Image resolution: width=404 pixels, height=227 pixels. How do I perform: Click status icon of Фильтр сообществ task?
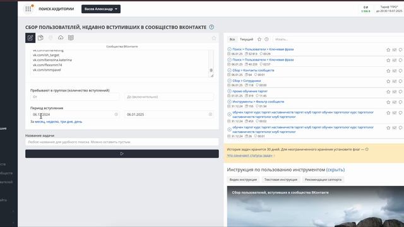click(229, 102)
